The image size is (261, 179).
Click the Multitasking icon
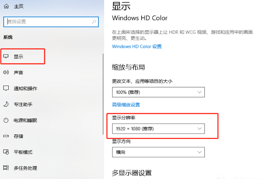[x=6, y=168]
